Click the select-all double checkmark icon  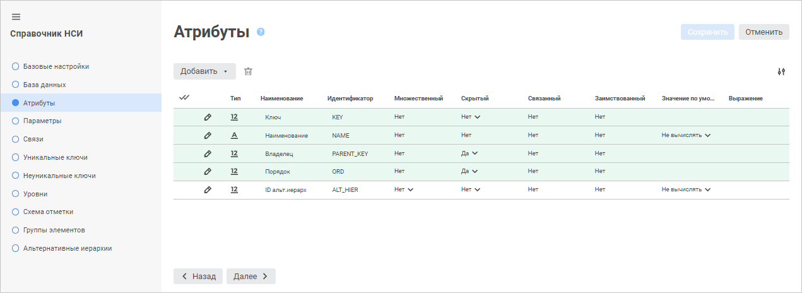[x=184, y=98]
